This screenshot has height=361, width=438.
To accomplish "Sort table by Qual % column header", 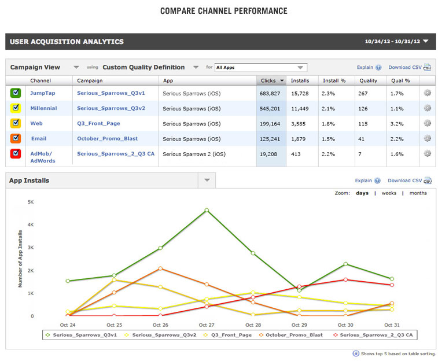I will click(x=400, y=80).
